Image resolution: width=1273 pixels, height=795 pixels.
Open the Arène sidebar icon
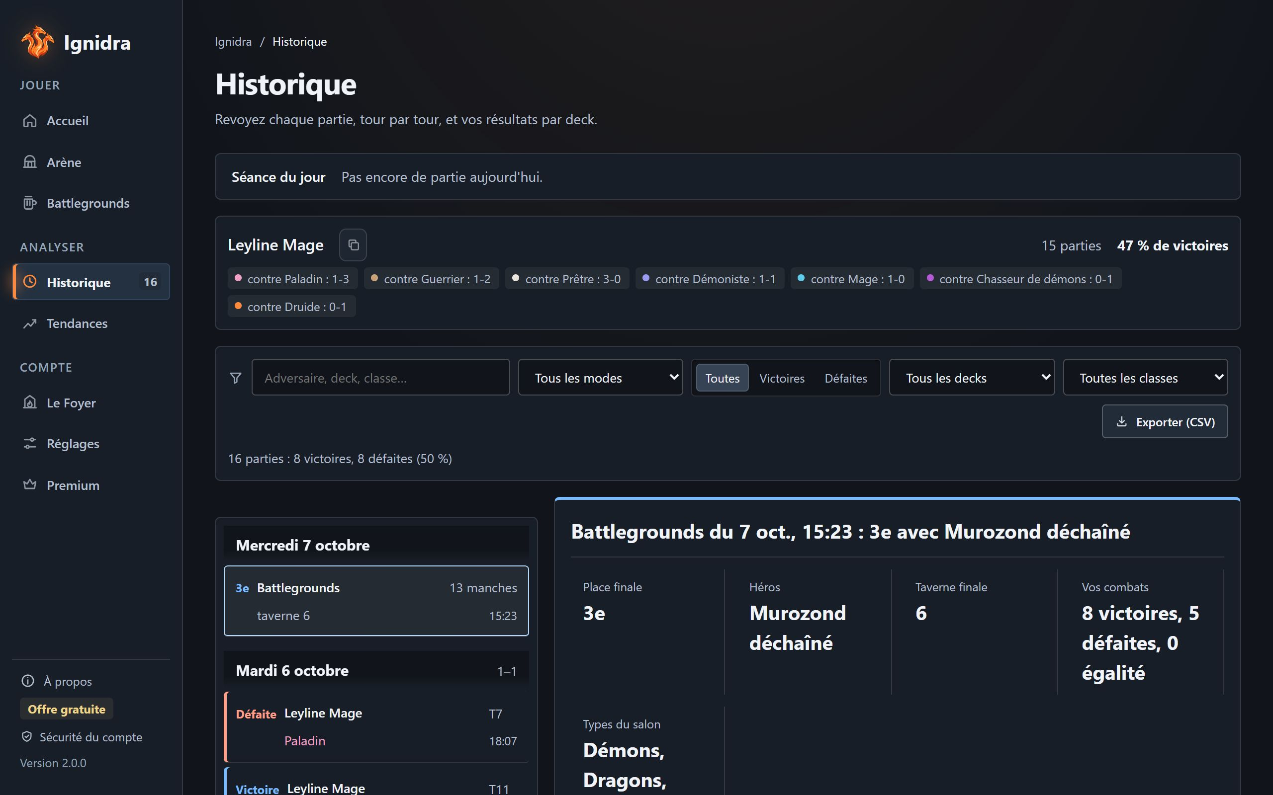(x=30, y=162)
